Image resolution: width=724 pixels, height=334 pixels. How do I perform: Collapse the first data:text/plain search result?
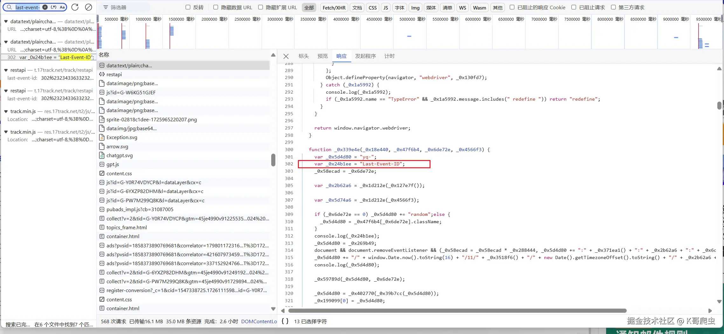[x=6, y=22]
